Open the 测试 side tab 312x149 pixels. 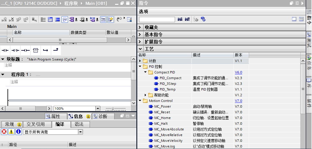(309, 40)
